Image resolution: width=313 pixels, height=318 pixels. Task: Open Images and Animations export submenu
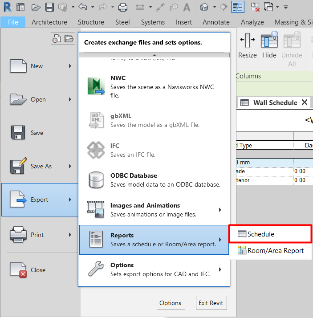tap(154, 210)
